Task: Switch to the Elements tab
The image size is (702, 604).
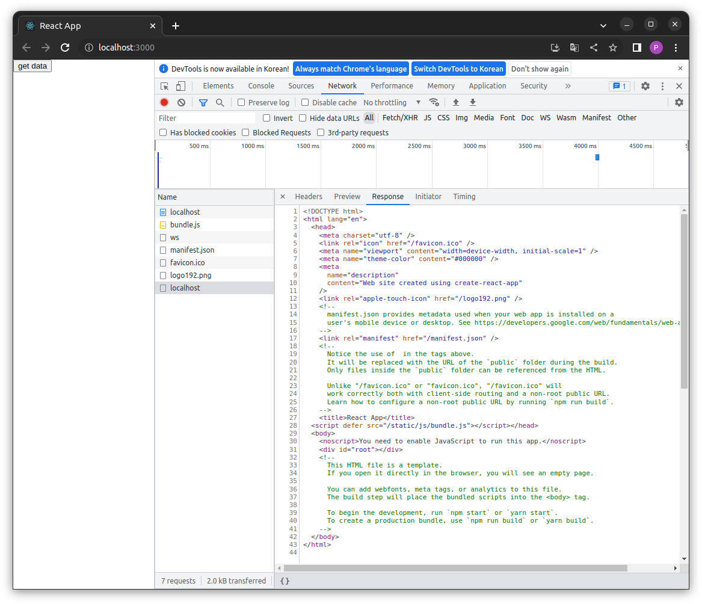Action: point(218,86)
